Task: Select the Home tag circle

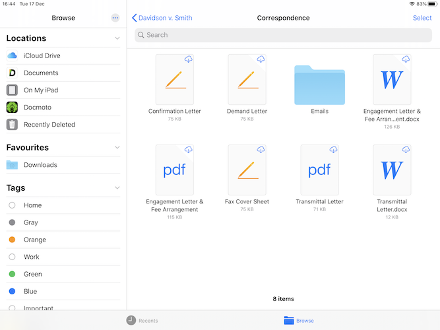Action: [12, 205]
